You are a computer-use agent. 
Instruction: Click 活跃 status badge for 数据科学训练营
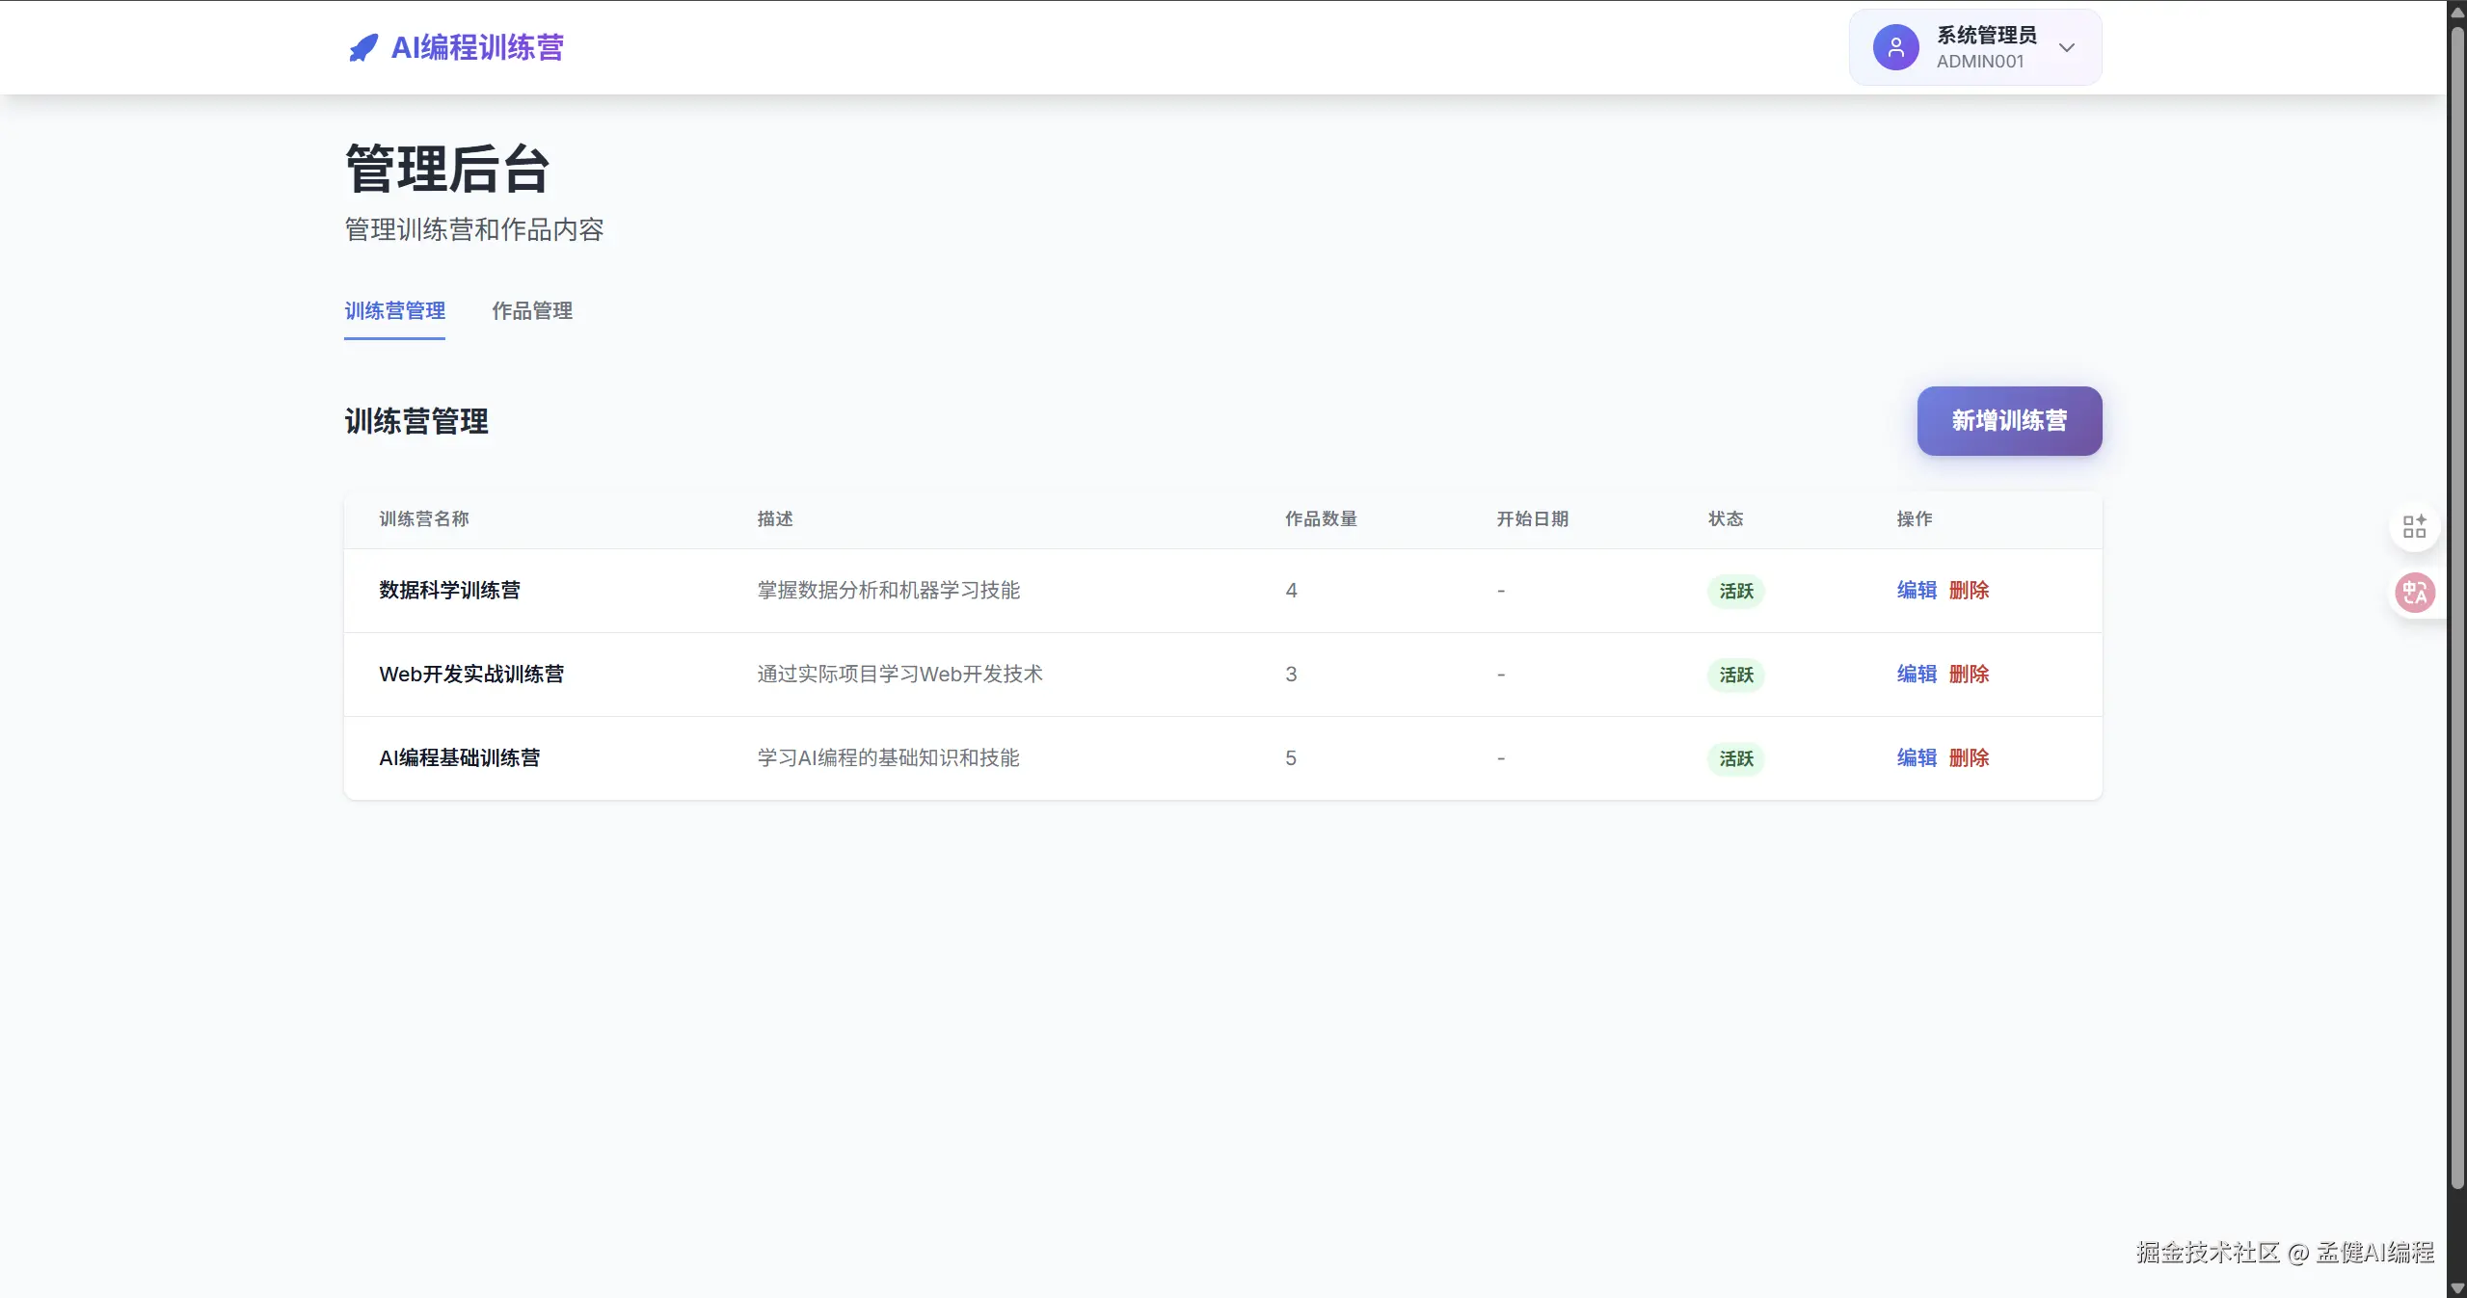click(1735, 591)
